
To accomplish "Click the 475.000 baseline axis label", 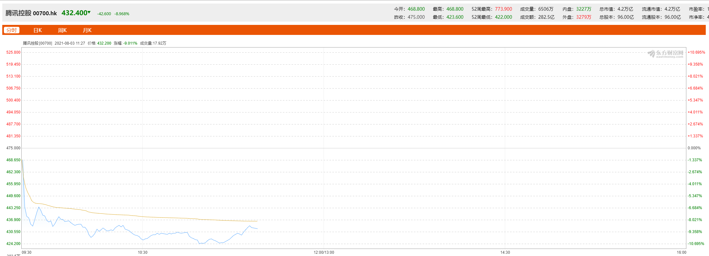I will (x=13, y=148).
